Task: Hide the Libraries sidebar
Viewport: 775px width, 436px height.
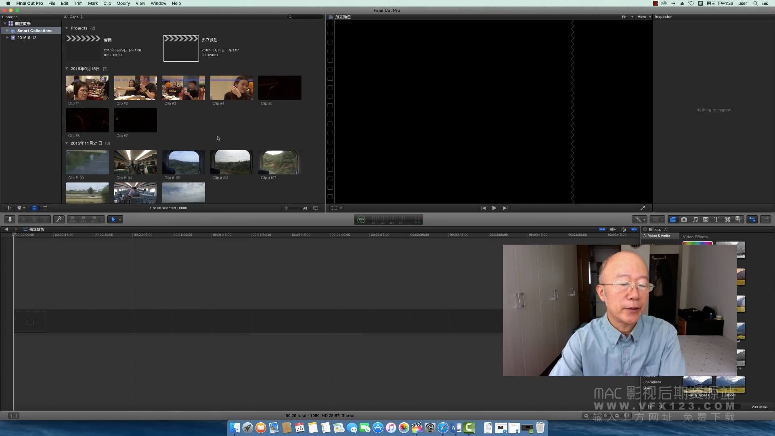Action: tap(8, 208)
